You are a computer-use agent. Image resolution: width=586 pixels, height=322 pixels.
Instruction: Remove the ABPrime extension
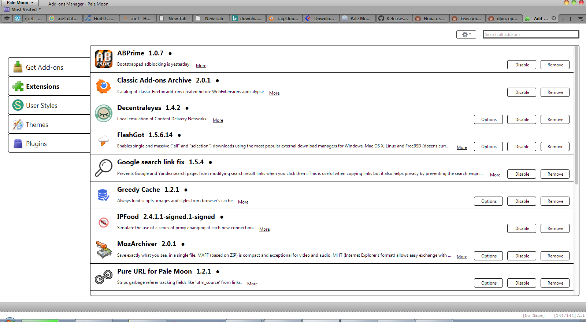coord(555,65)
